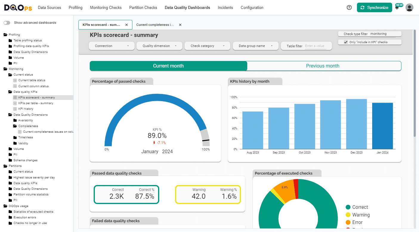Viewport: 419px width, 232px height.
Task: Go to Monitoring Checks menu
Action: click(x=106, y=8)
